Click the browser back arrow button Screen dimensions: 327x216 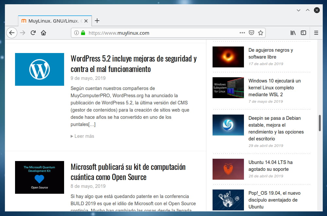[12, 33]
